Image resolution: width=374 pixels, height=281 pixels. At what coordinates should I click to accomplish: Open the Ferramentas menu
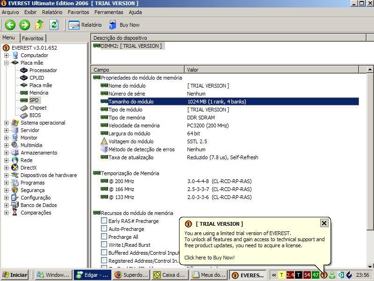tap(109, 12)
